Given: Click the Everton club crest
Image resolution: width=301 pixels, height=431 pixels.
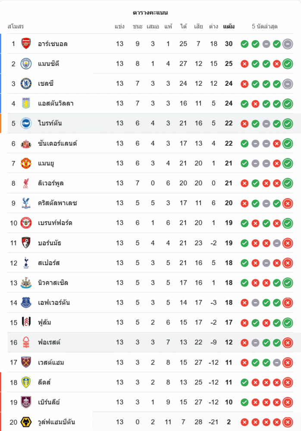Looking at the screenshot, I should 26,303.
